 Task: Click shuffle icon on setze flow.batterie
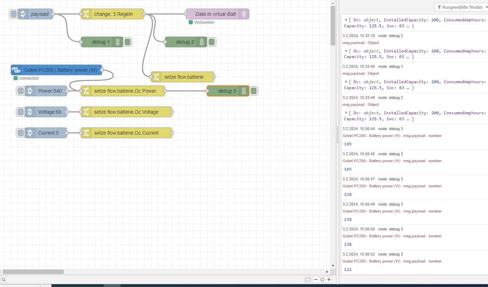[x=156, y=77]
